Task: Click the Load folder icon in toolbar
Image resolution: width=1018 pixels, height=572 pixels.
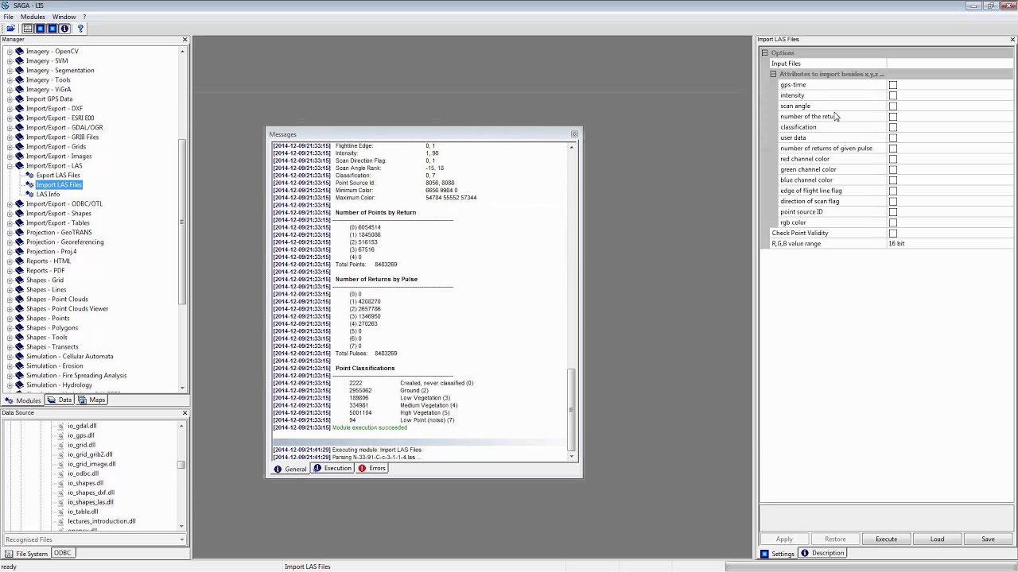Action: click(x=11, y=29)
